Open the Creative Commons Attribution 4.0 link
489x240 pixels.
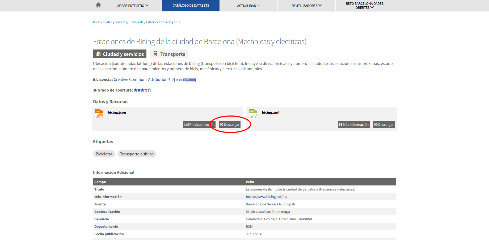tap(144, 79)
